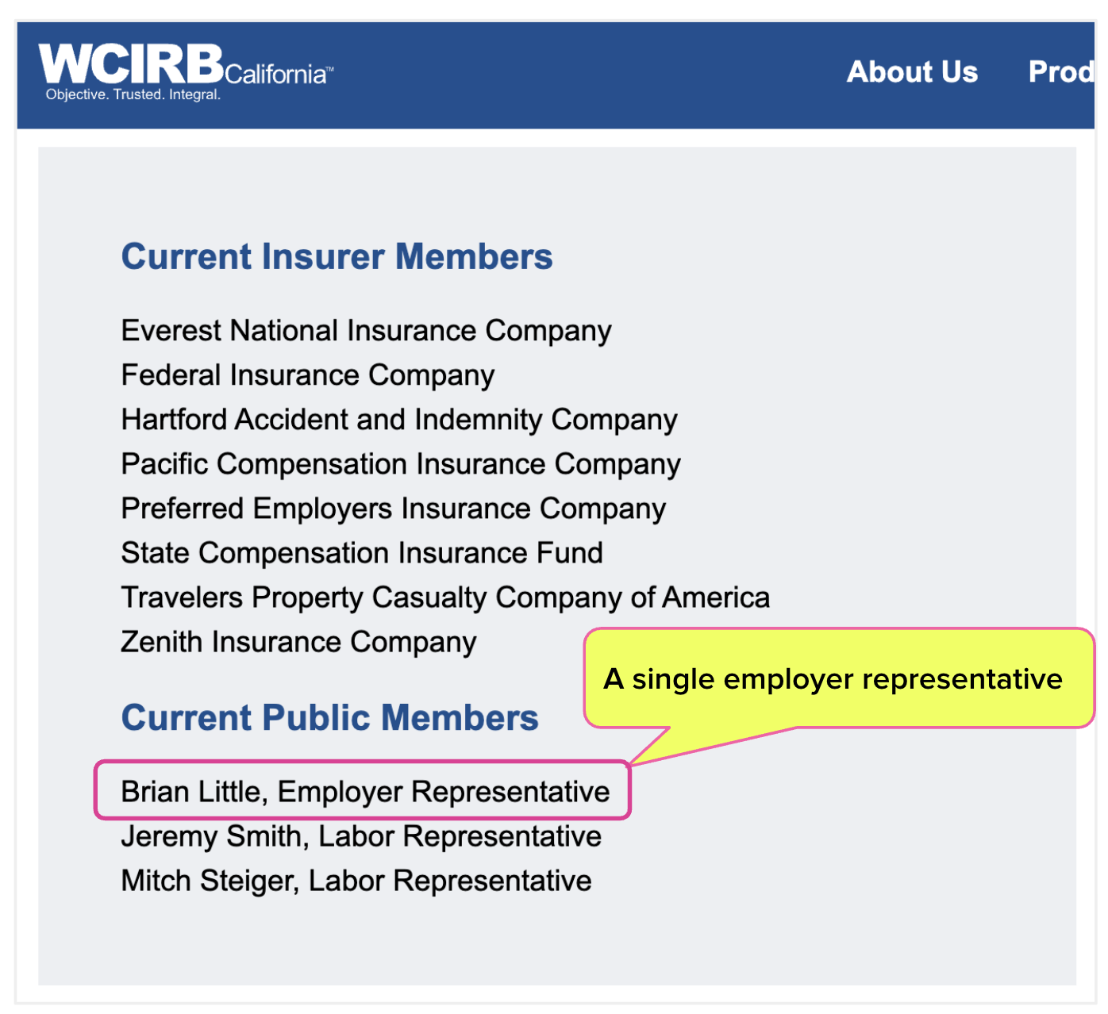Click Zenith Insurance Company entry
The image size is (1108, 1014).
(298, 642)
